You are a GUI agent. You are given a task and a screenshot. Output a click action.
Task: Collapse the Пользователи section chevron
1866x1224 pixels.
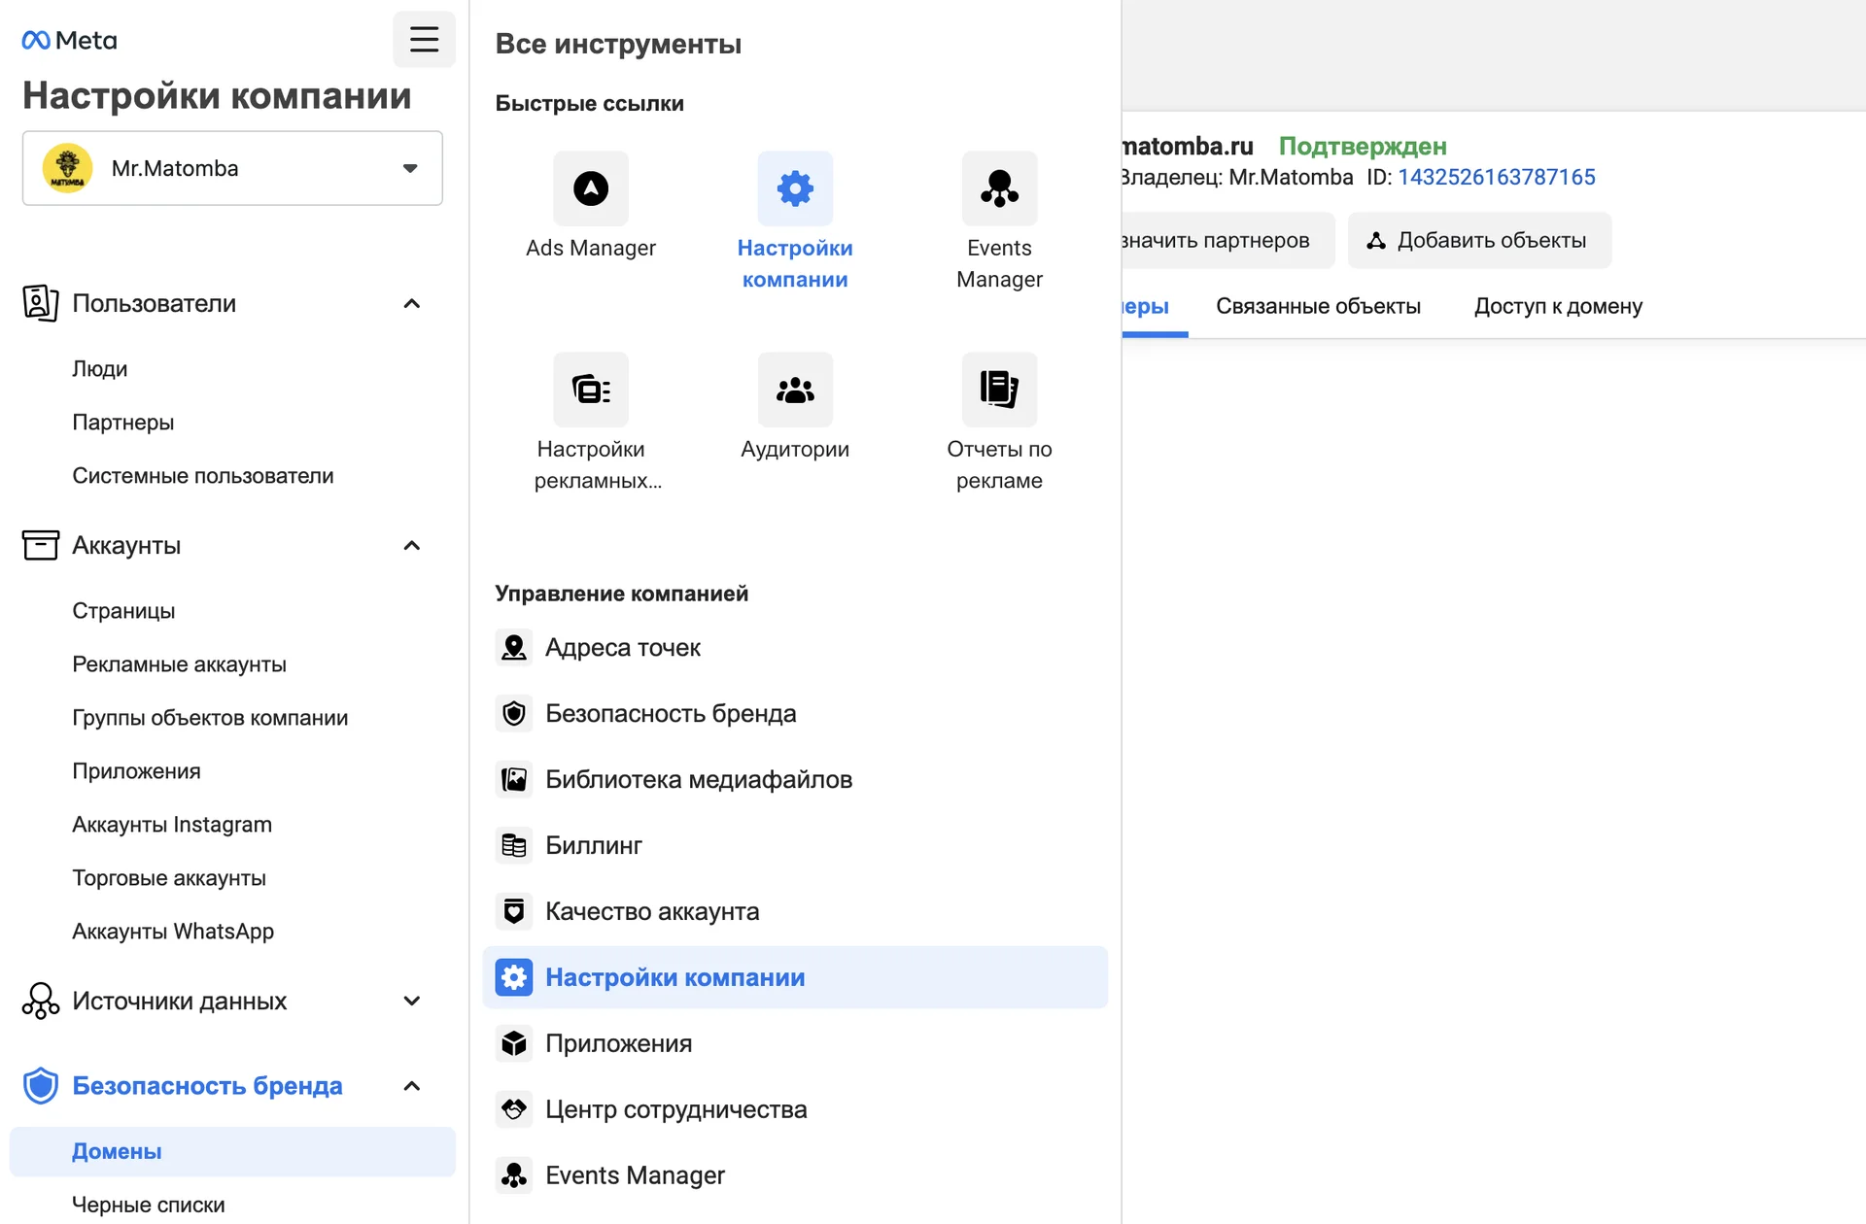[411, 303]
